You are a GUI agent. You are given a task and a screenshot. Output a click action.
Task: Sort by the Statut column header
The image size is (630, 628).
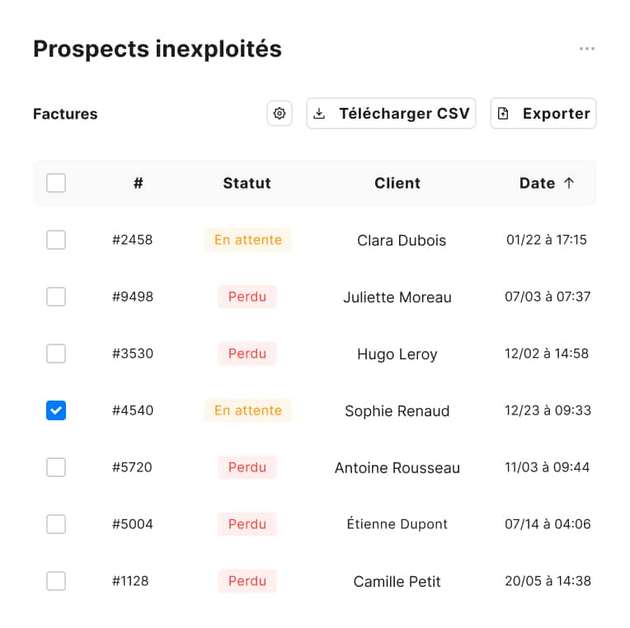coord(247,183)
